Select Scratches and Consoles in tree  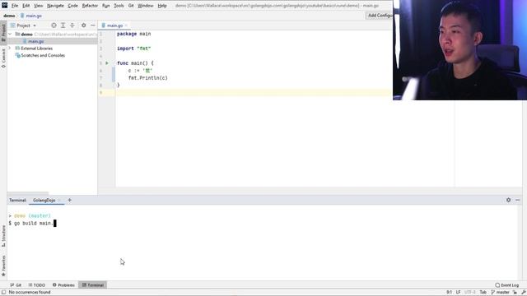43,55
